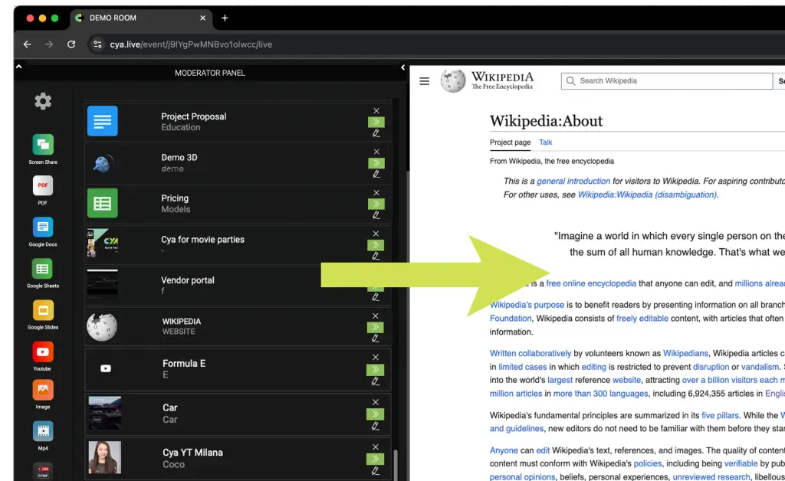The height and width of the screenshot is (481, 785).
Task: Remove the Cya for movie parties item
Action: (376, 234)
